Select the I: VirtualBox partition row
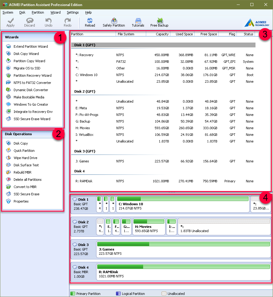Viewport: 273px width, 297px height. [x=163, y=135]
